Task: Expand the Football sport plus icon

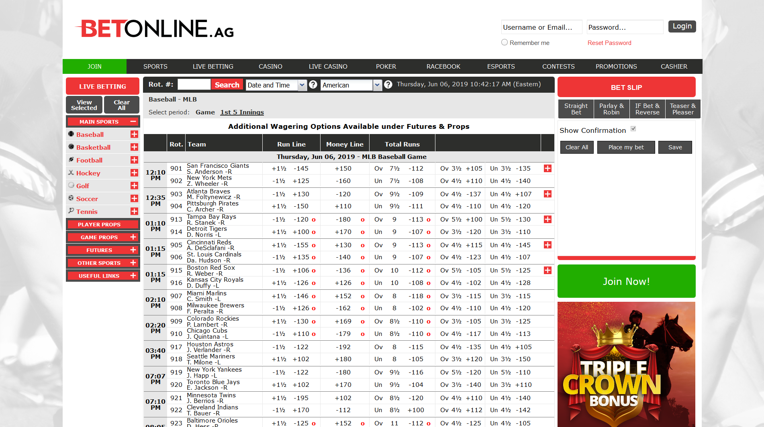Action: 134,160
